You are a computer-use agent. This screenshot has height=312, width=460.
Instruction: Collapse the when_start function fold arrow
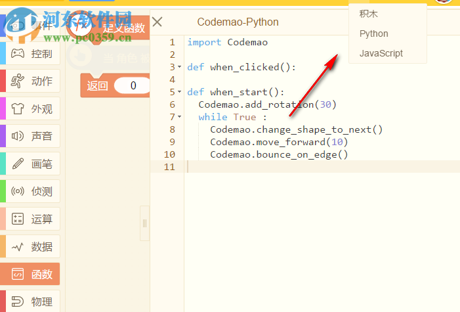[x=180, y=92]
